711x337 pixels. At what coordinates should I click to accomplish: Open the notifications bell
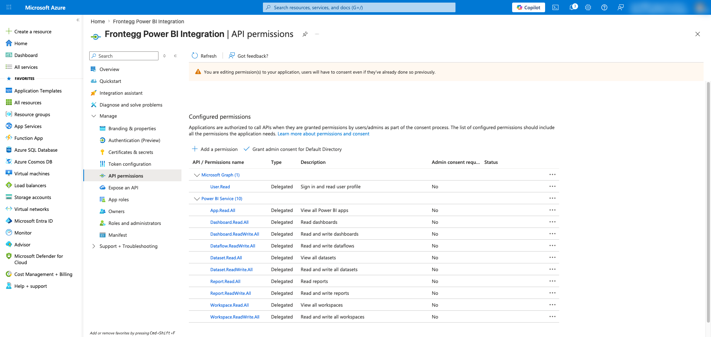(x=573, y=7)
